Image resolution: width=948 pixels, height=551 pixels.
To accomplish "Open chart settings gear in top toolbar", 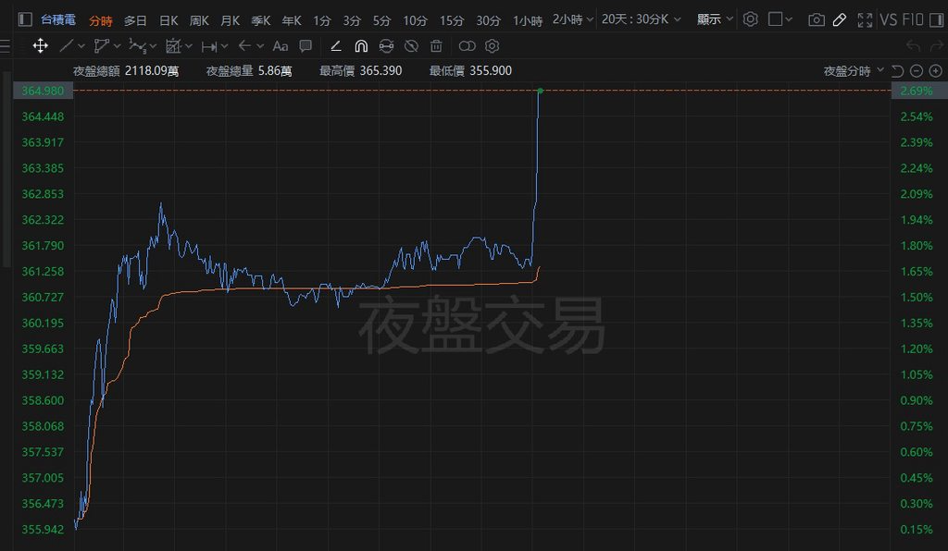I will point(751,19).
